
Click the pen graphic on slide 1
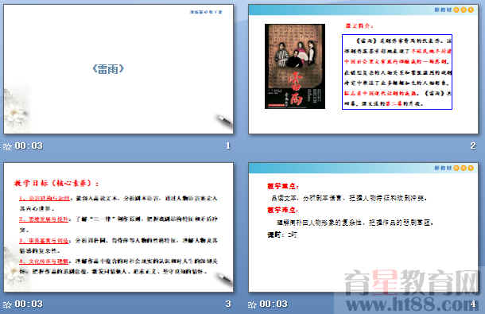(x=224, y=121)
